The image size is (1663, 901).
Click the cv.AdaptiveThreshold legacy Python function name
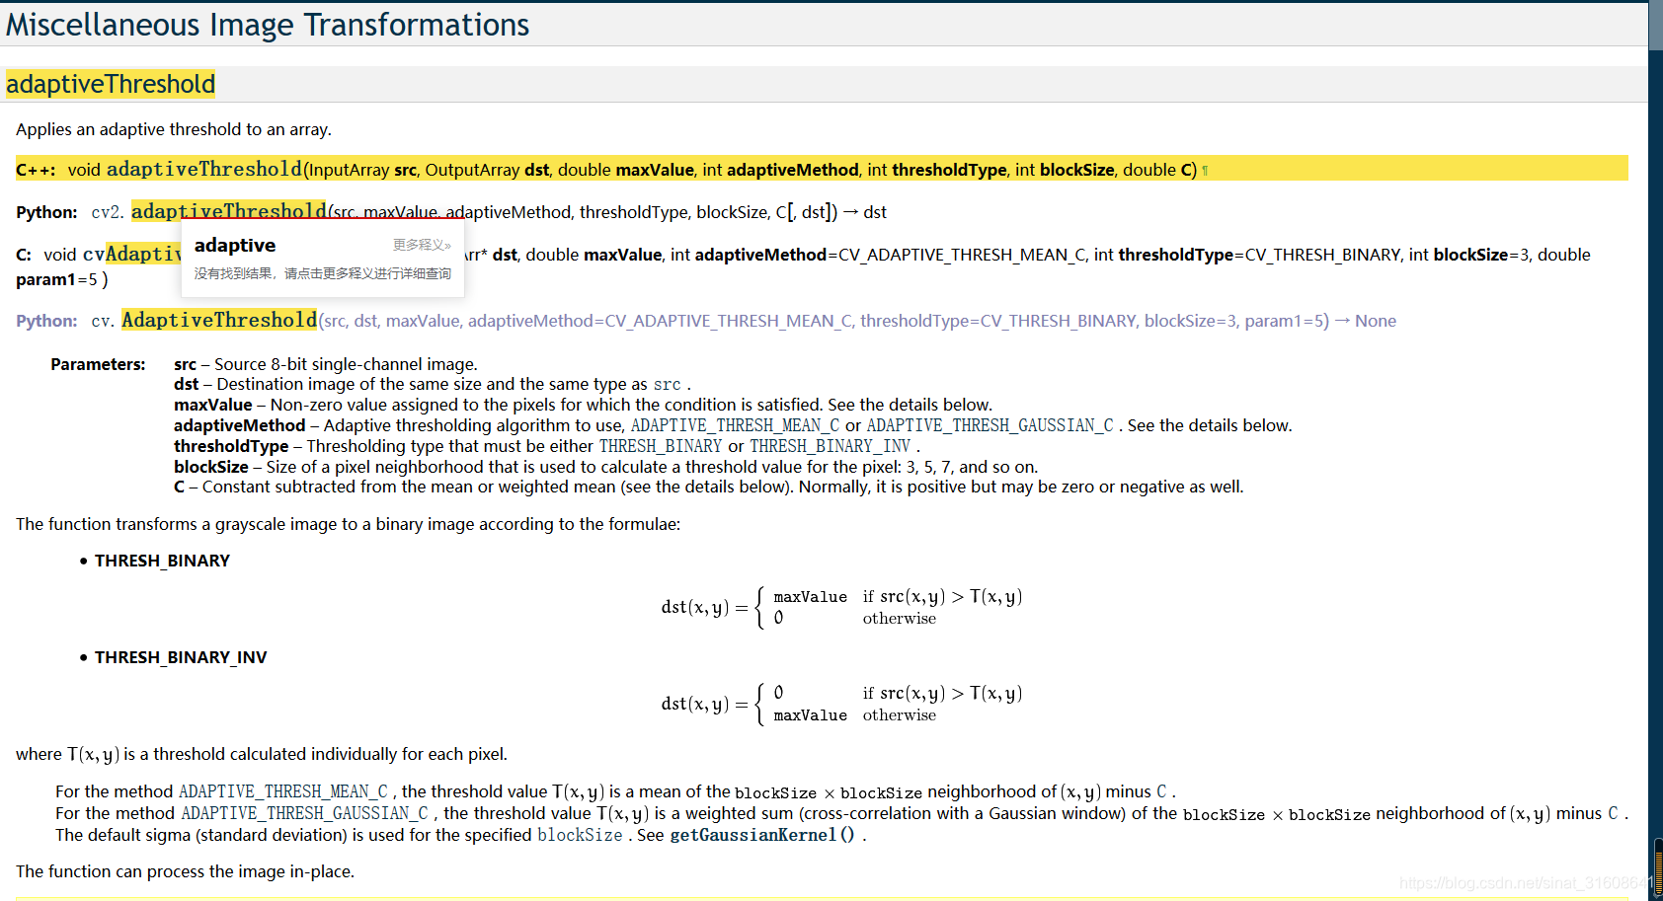(219, 320)
